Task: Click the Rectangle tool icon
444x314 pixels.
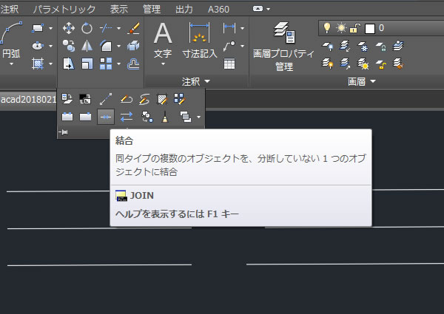Action: [38, 28]
